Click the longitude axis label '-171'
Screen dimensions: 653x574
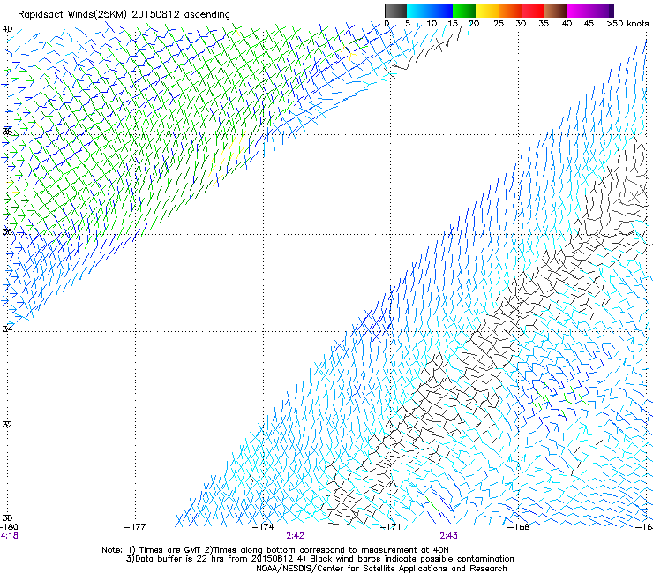point(391,527)
